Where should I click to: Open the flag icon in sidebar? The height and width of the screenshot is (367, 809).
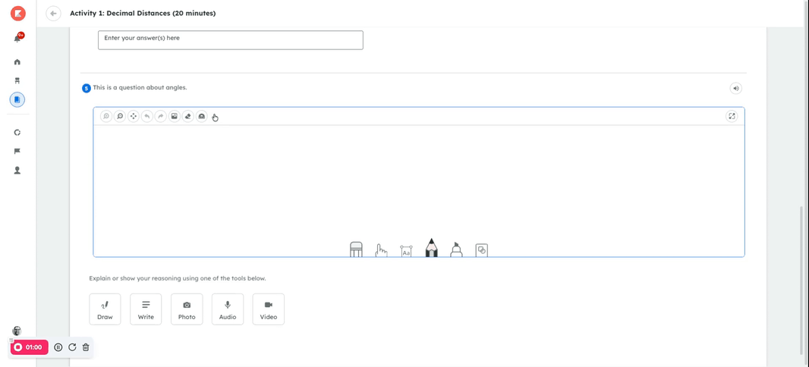[x=17, y=151]
